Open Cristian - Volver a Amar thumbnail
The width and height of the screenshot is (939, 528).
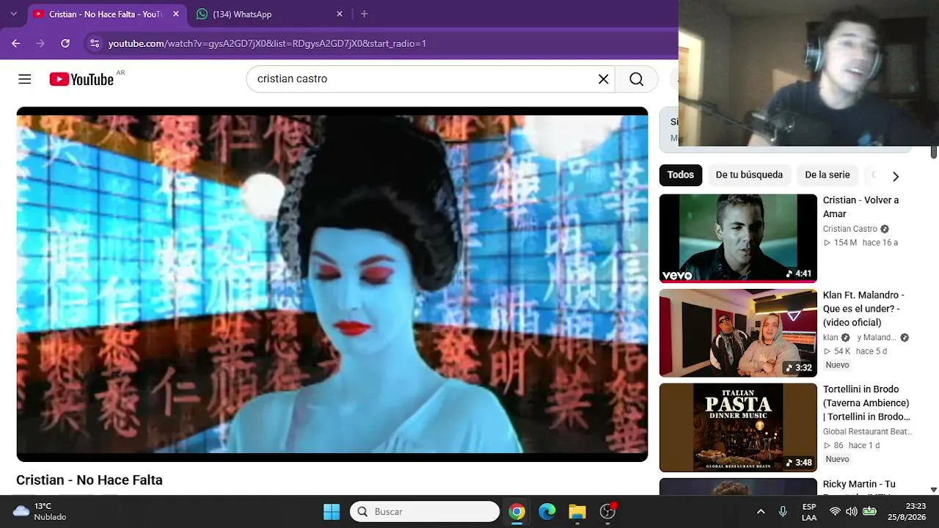[738, 238]
